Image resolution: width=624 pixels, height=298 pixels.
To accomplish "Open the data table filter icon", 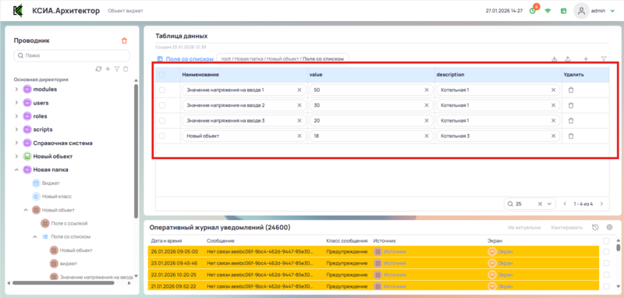I will (x=604, y=59).
